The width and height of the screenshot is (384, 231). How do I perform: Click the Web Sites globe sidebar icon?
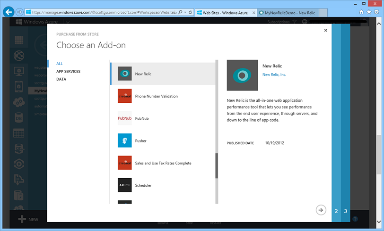tap(19, 56)
